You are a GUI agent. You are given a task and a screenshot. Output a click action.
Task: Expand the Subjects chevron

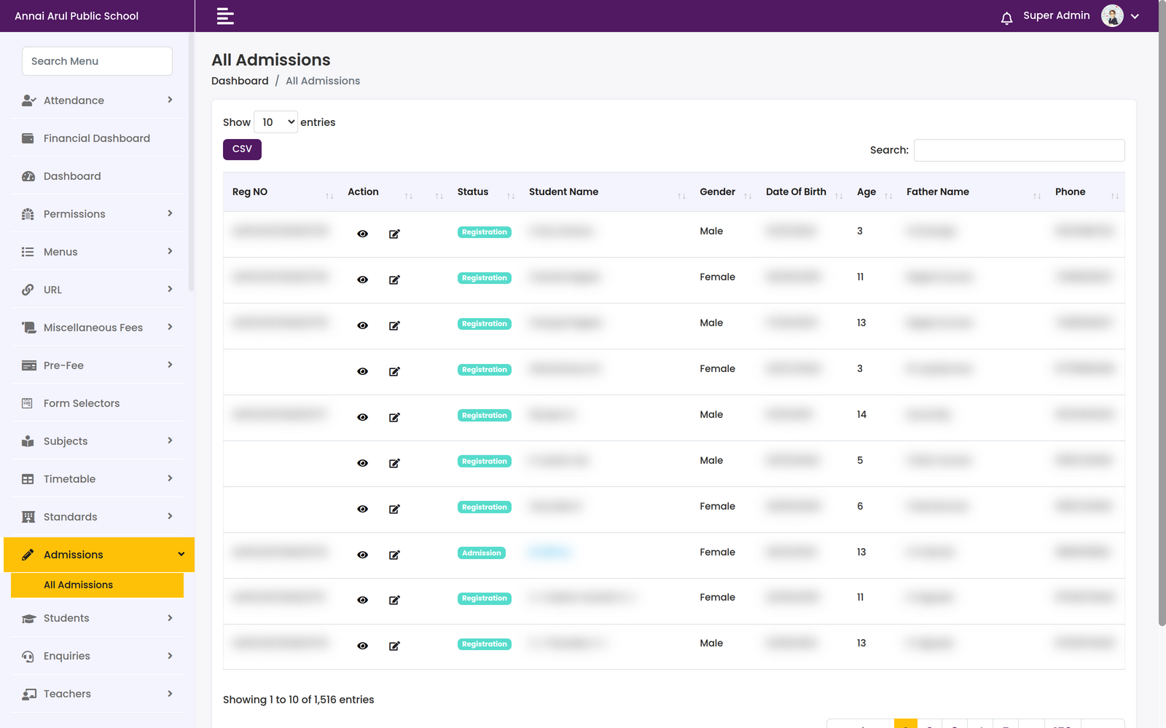[170, 440]
